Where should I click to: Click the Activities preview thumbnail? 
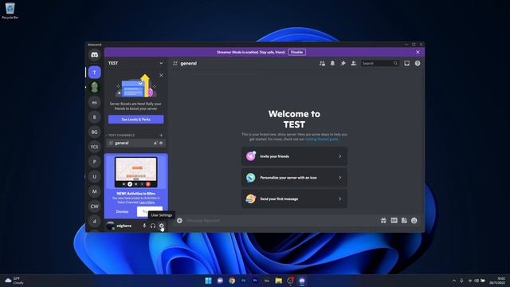pos(136,172)
